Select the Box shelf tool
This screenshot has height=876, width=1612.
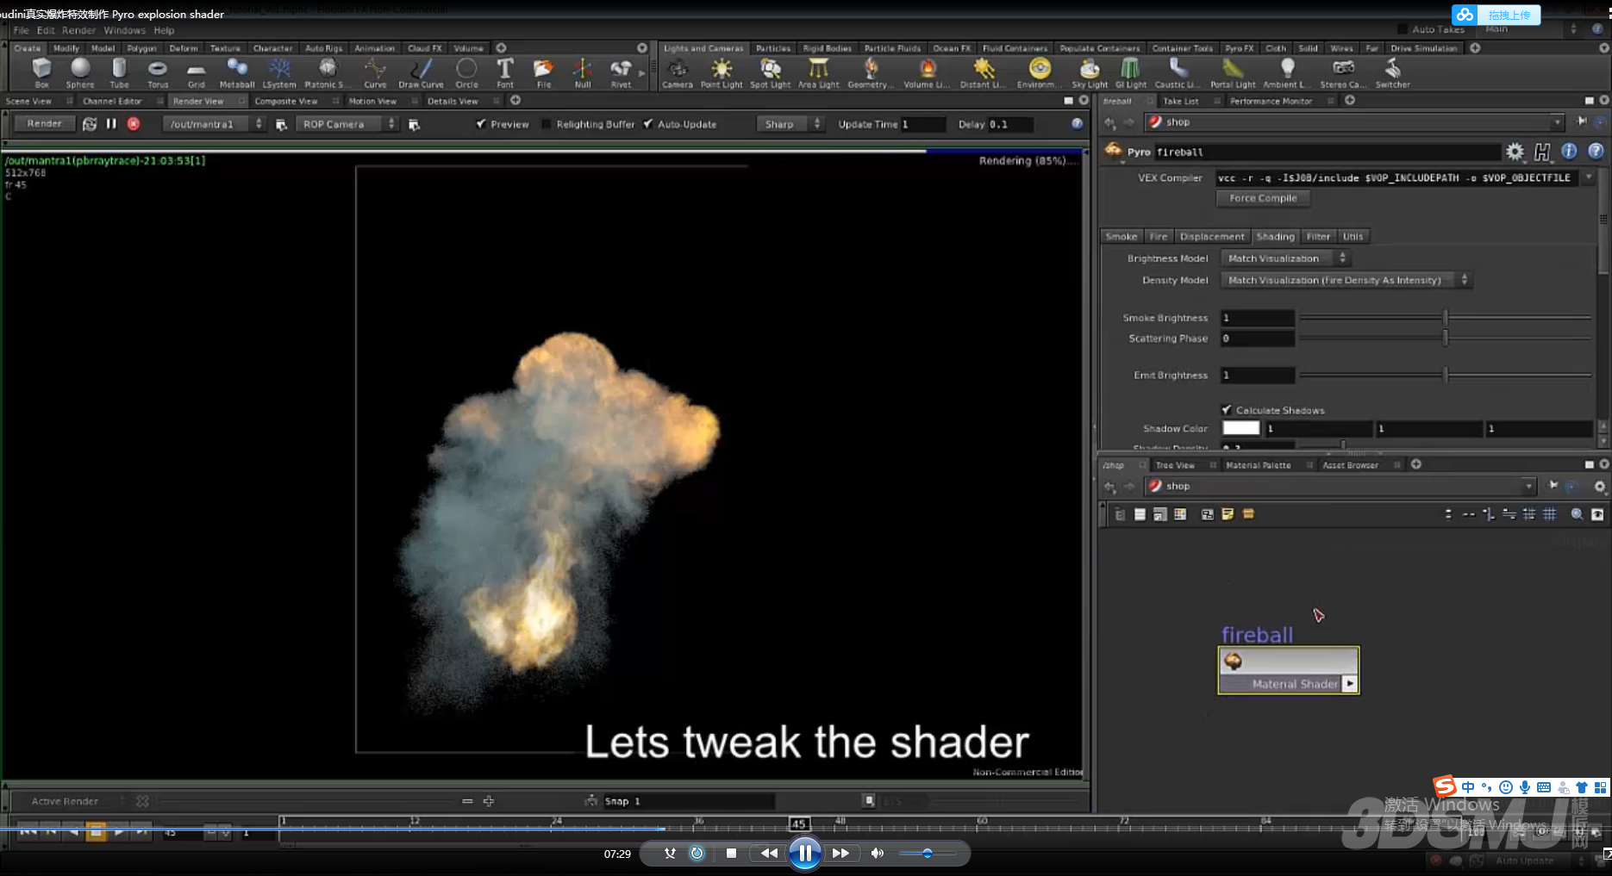click(x=41, y=72)
